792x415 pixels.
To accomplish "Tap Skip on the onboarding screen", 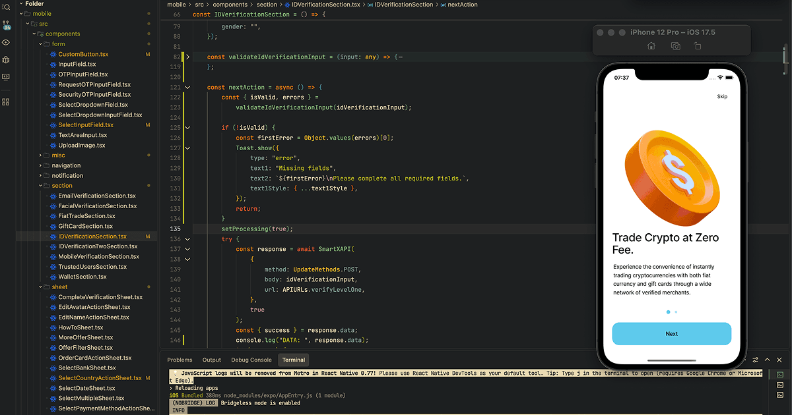I will [x=722, y=97].
